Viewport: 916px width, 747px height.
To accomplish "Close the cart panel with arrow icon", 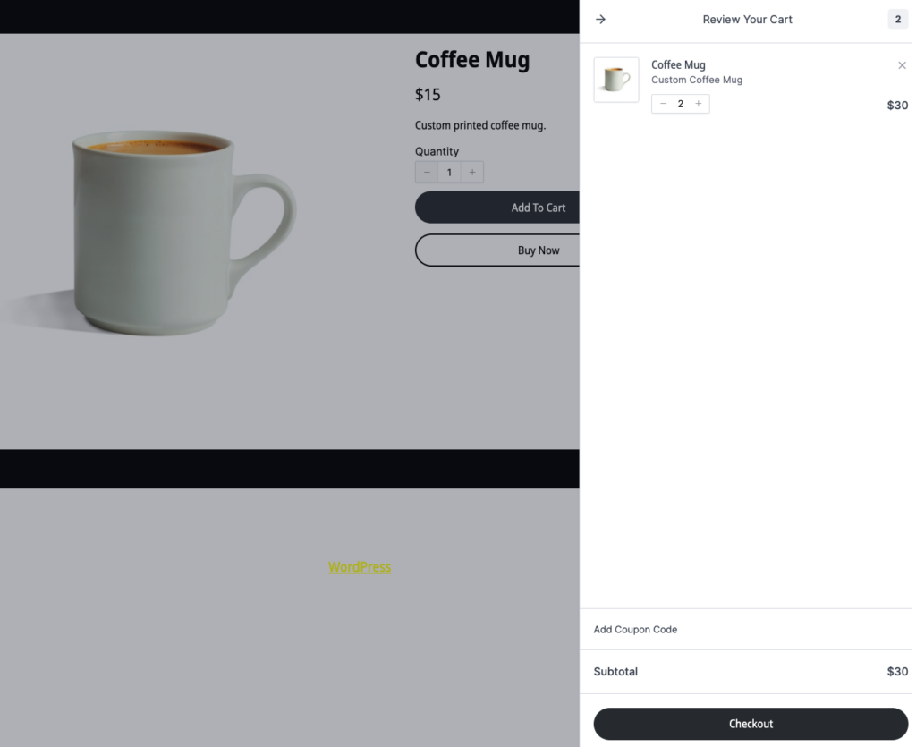I will [600, 20].
